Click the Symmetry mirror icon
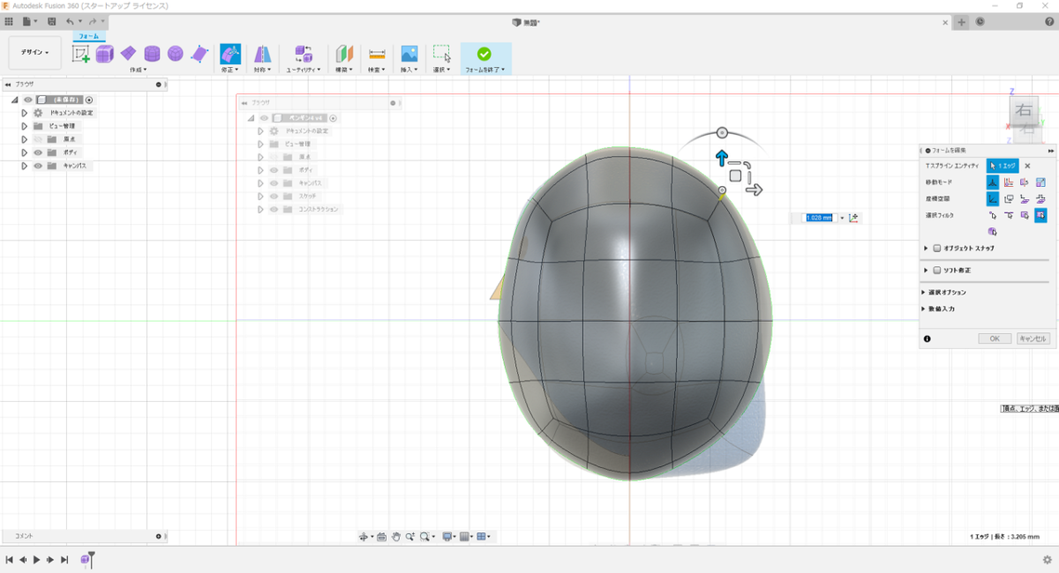This screenshot has width=1059, height=573. [262, 54]
